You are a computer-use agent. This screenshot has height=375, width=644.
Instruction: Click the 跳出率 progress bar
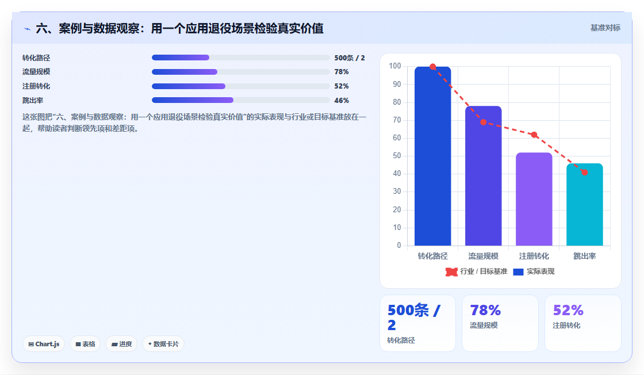pos(241,100)
